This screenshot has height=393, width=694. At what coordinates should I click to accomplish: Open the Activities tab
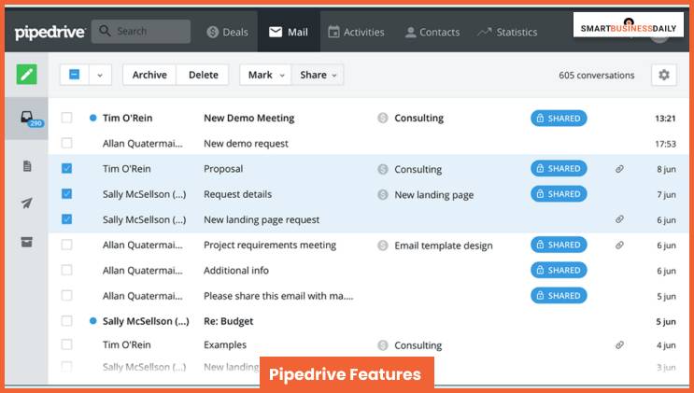356,32
